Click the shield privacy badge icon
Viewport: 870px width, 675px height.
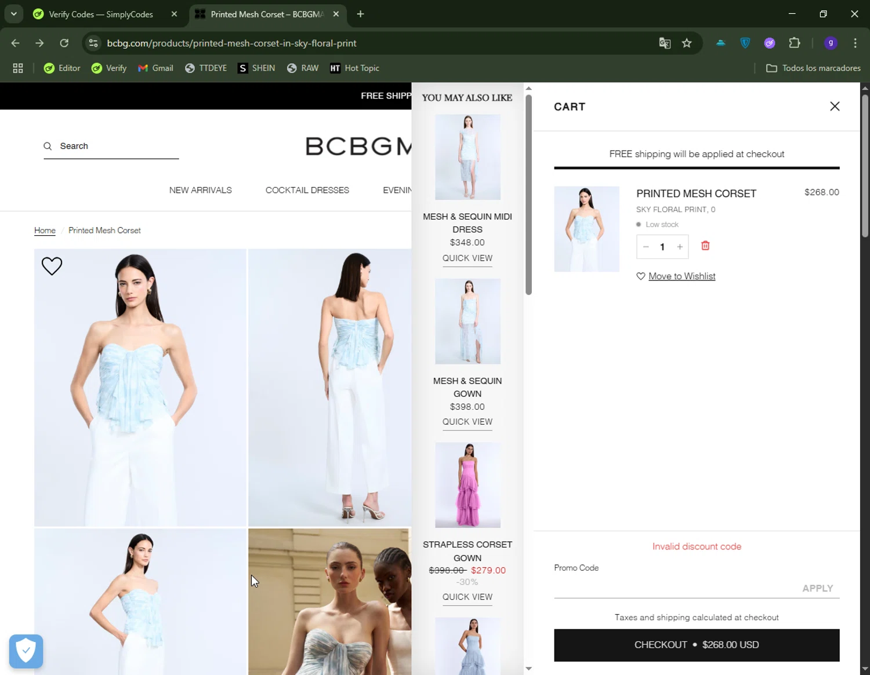pos(26,651)
